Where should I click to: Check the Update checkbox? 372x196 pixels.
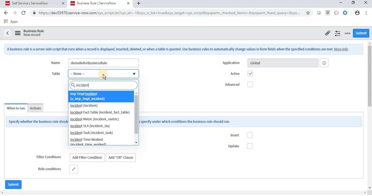pyautogui.click(x=250, y=146)
